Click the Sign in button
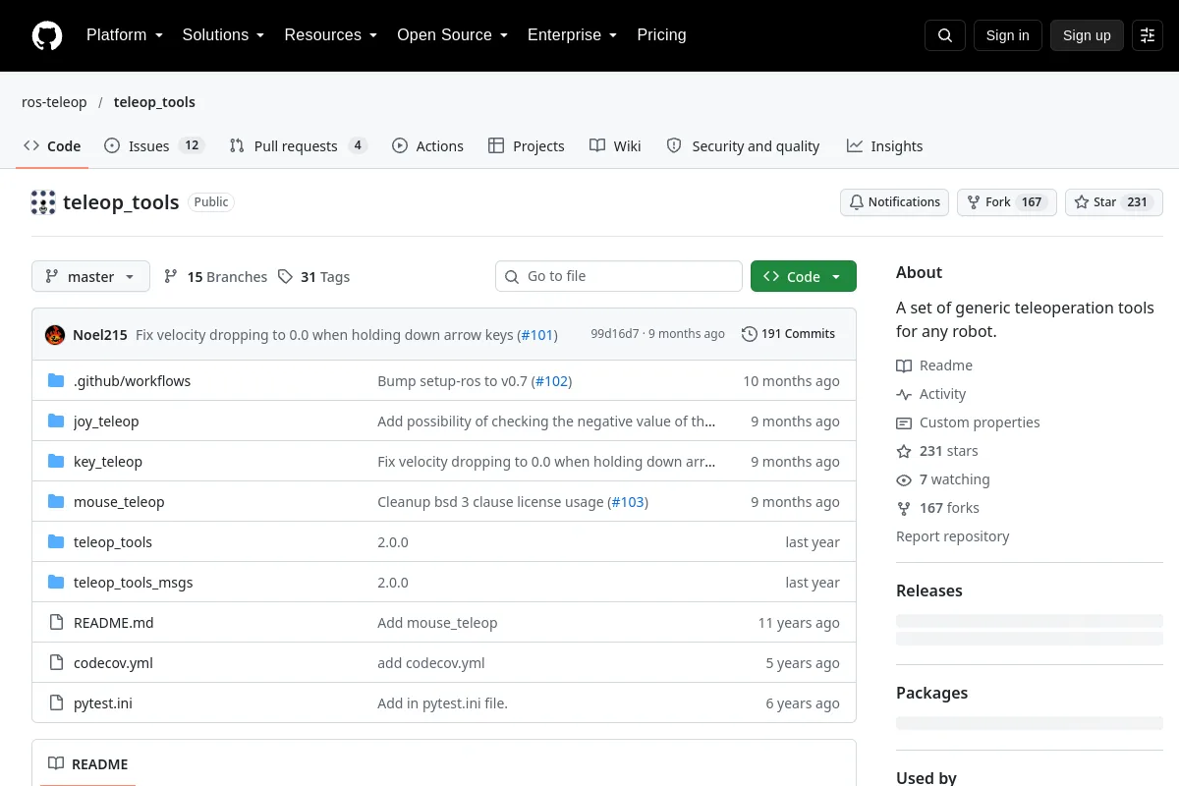1179x786 pixels. [1007, 35]
